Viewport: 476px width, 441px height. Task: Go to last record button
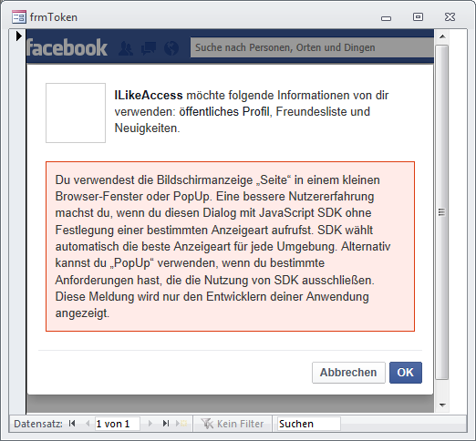166,424
